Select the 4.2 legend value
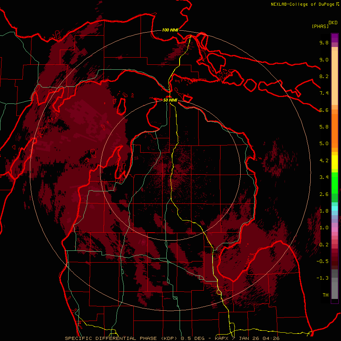The width and height of the screenshot is (341, 341). (x=324, y=161)
